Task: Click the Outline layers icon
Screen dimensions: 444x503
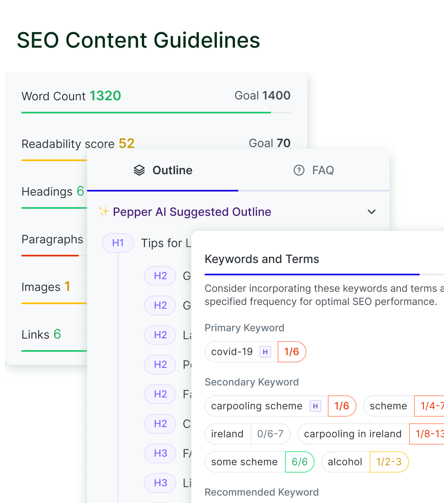Action: 139,170
